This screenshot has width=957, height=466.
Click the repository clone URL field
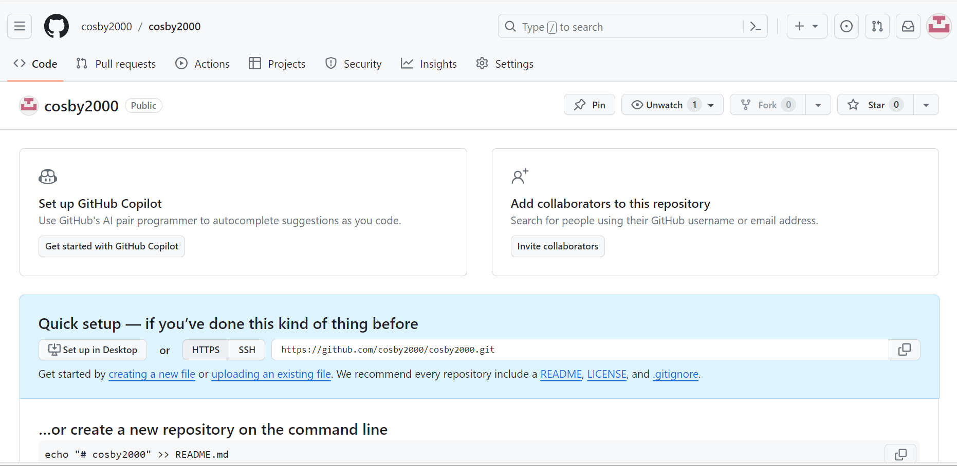580,349
